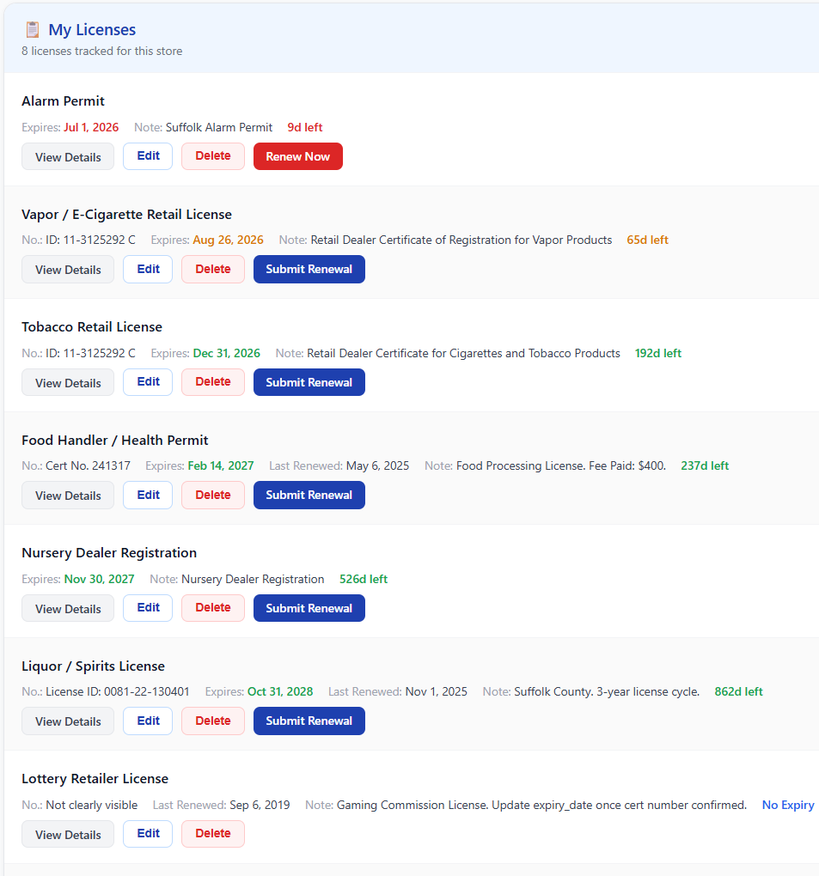Submit renewal for Food Handler / Health Permit
This screenshot has height=876, width=819.
(x=309, y=495)
